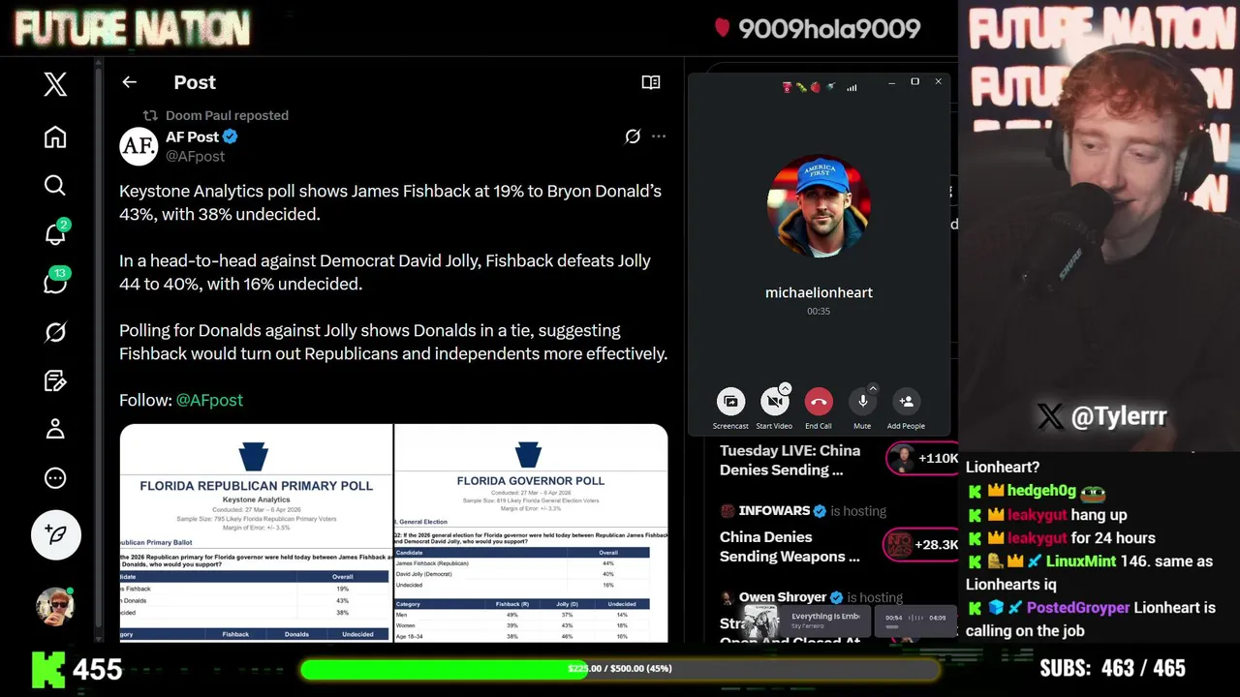Open the @AFpost follow link
Screen dimensions: 1240x697
pos(209,400)
